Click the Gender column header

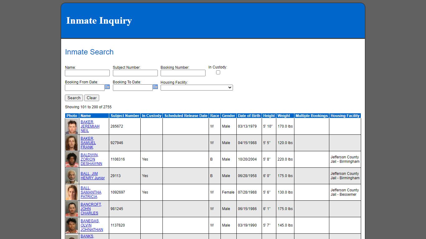click(x=228, y=116)
